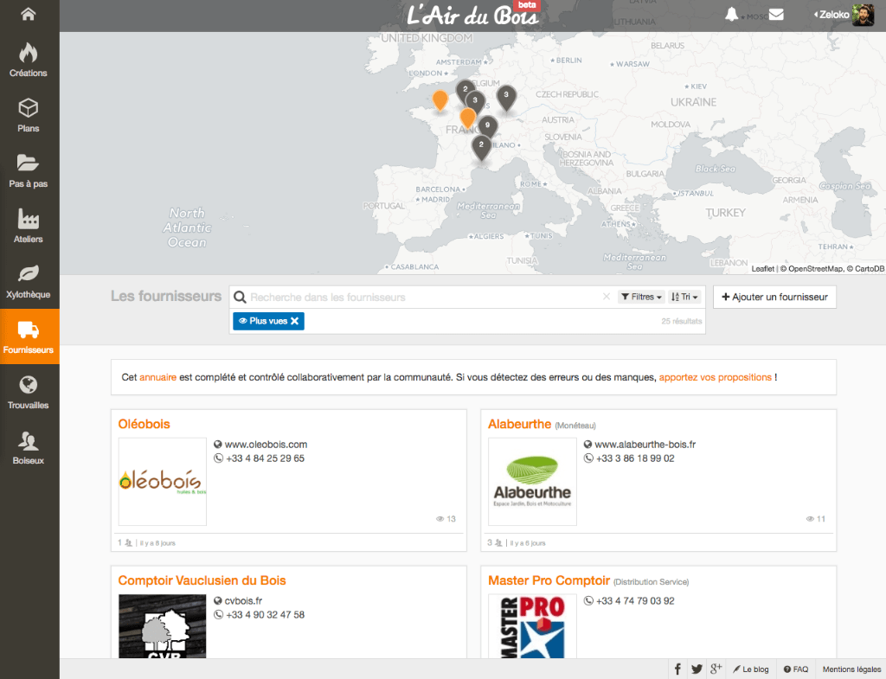Viewport: 886px width, 679px height.
Task: Click the 25 résultats count
Action: coord(682,322)
